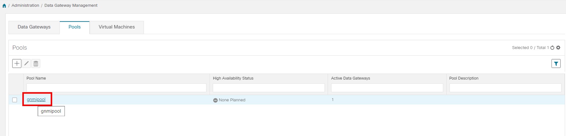
Task: Select the gnmipool row checkbox
Action: (x=14, y=100)
